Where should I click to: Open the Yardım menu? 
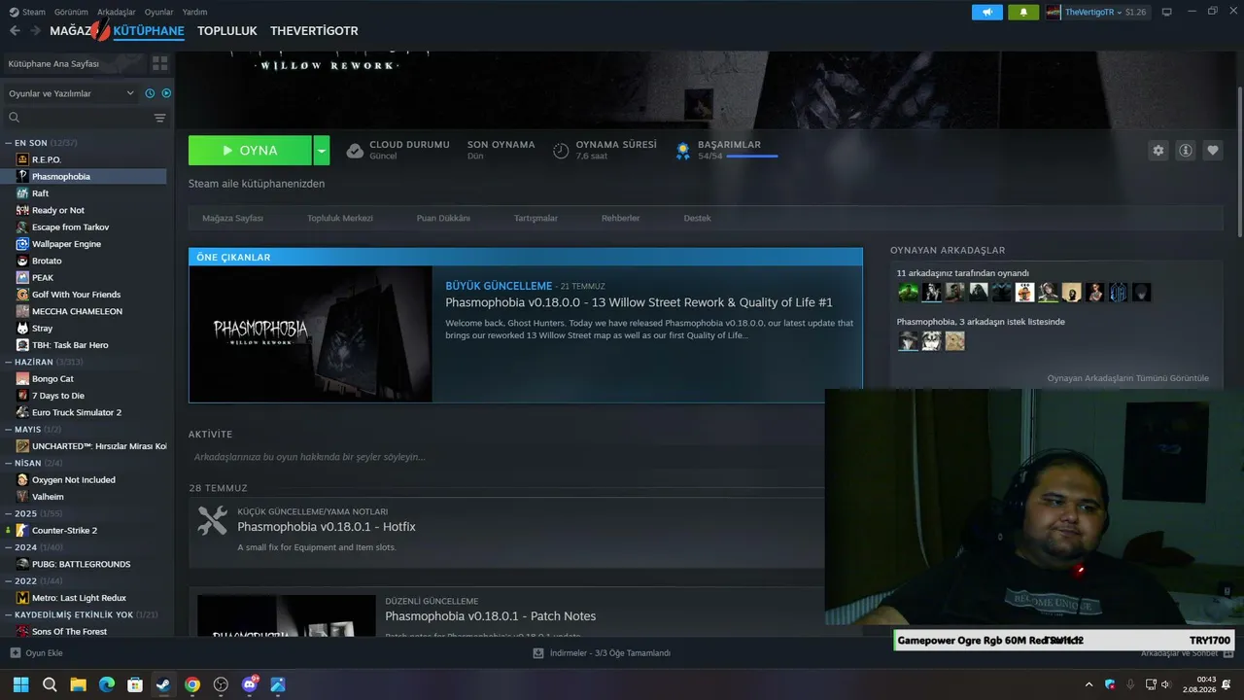tap(194, 12)
